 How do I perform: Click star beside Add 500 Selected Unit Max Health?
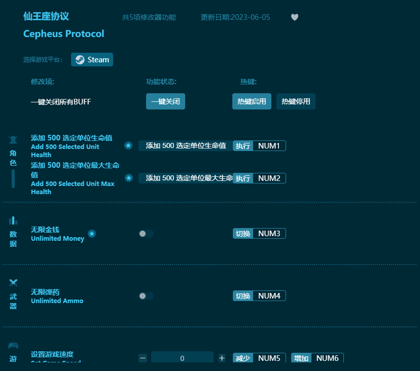coord(128,178)
